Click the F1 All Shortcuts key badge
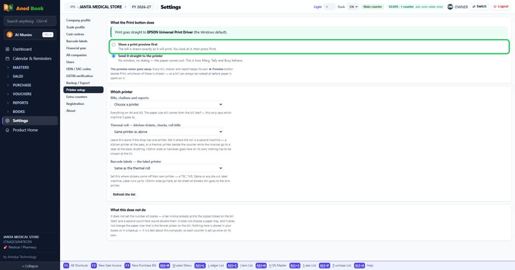Screen dimensions: 515x270 (x=66, y=265)
